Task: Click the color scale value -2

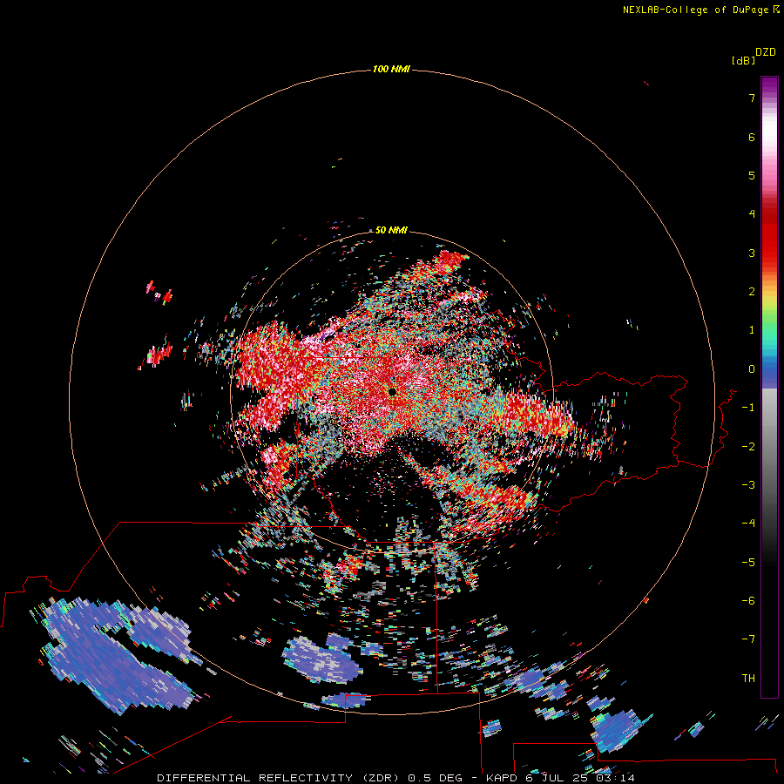Action: 748,447
